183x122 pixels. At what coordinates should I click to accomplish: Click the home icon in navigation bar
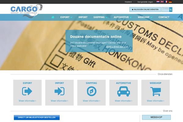pyautogui.click(x=53, y=17)
